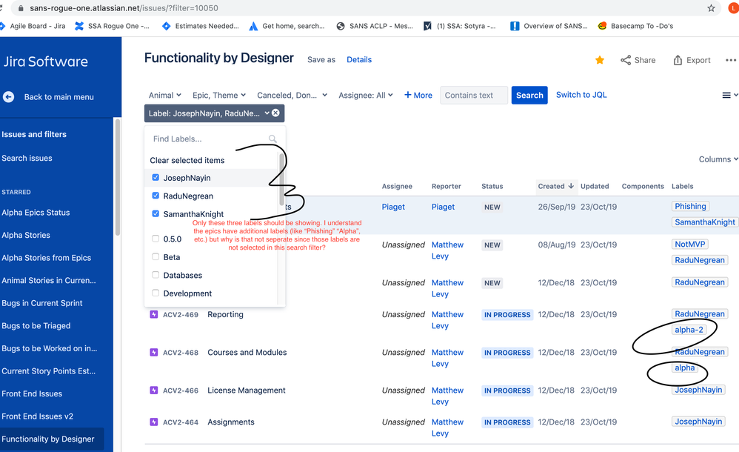Expand the Animal project dropdown
Viewport: 739px width, 452px height.
(x=165, y=95)
